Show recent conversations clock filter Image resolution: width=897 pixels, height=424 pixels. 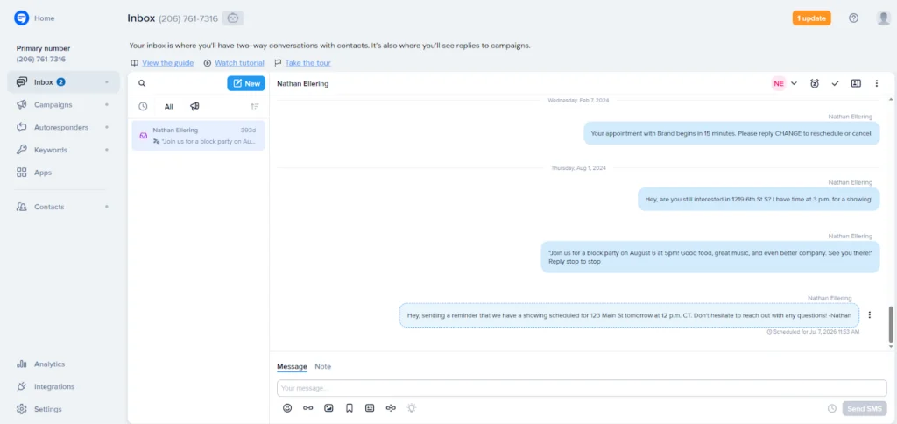pos(143,106)
